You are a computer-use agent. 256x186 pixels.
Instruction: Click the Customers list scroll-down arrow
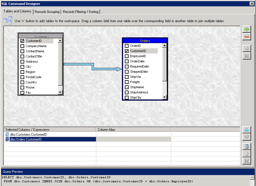(60, 93)
